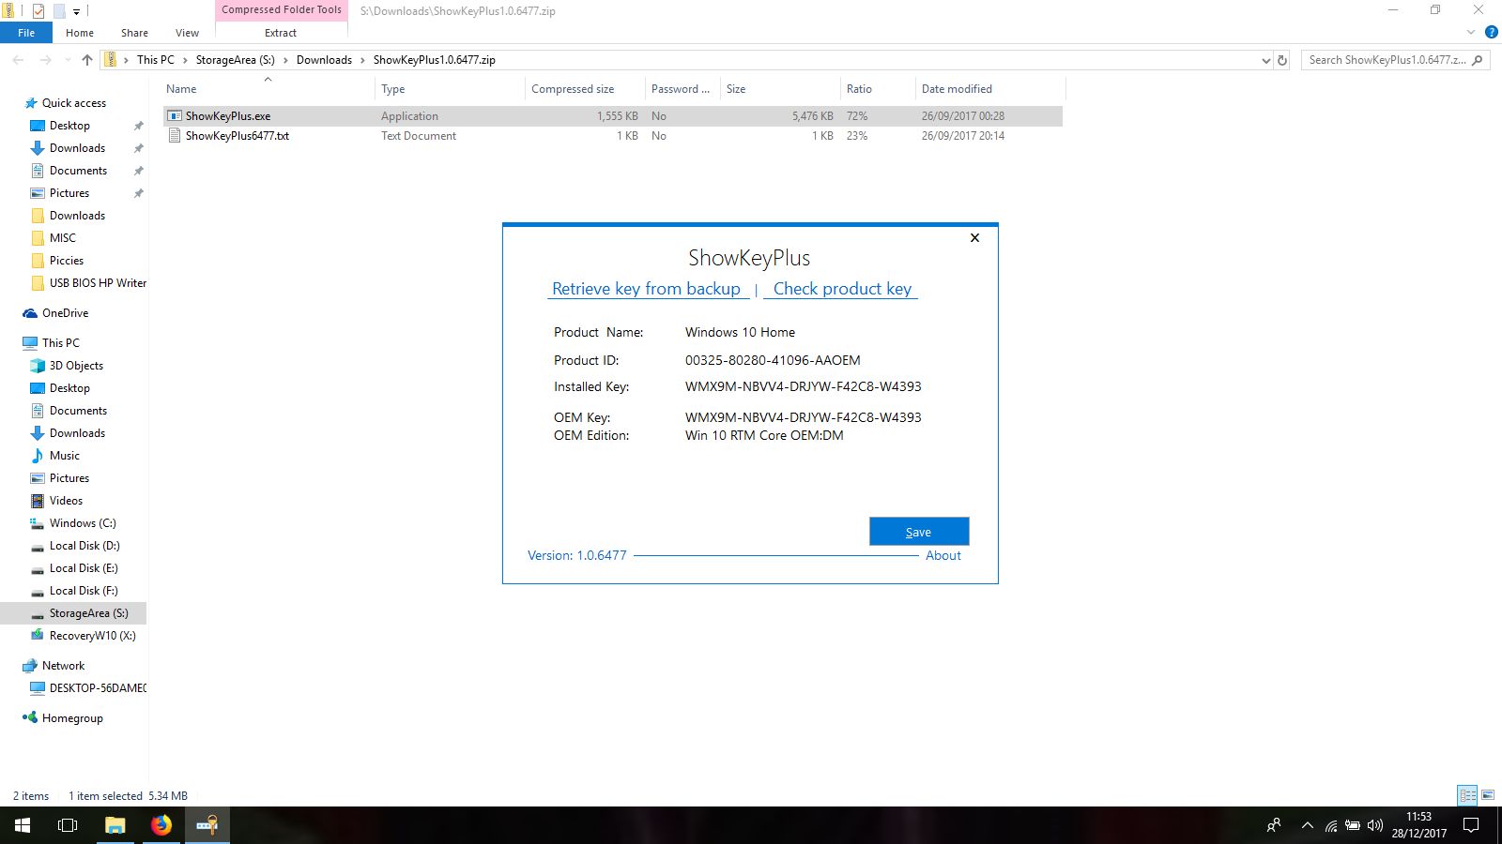The height and width of the screenshot is (844, 1502).
Task: Click StorageArea (S:) in the address breadcrumb
Action: tap(235, 60)
